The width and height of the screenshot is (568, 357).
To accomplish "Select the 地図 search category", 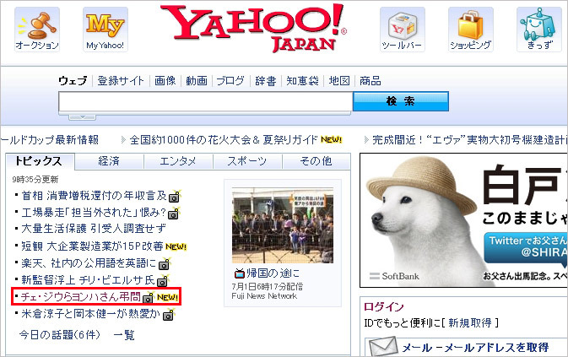I will (x=339, y=81).
